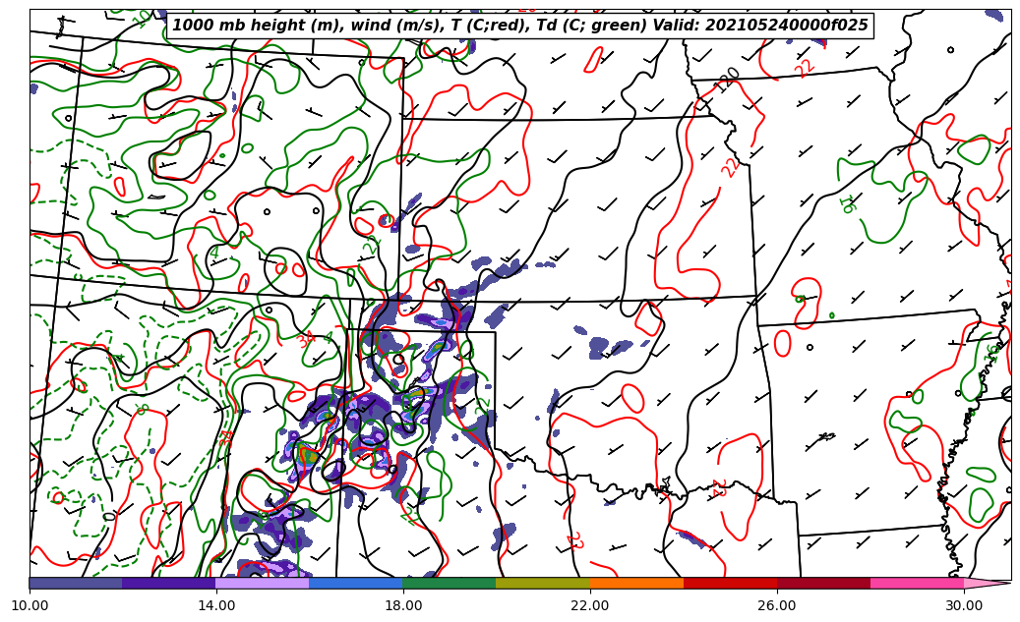Select the light purple 14–16 colorbar segment

(263, 583)
